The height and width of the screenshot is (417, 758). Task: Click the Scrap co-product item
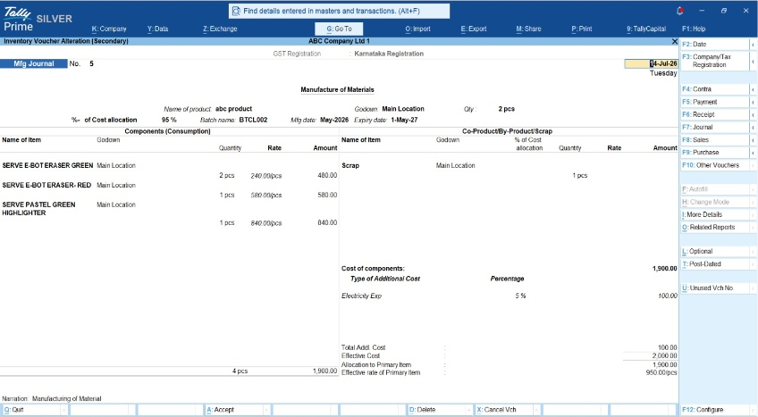pos(350,165)
